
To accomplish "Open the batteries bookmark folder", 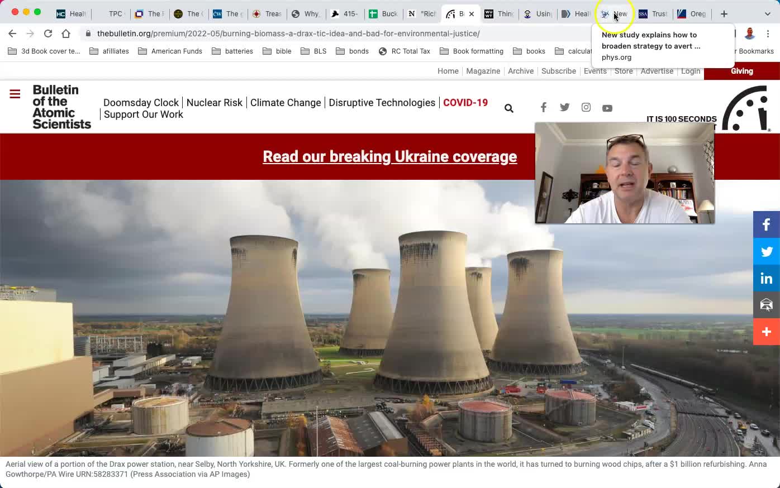I will 232,51.
